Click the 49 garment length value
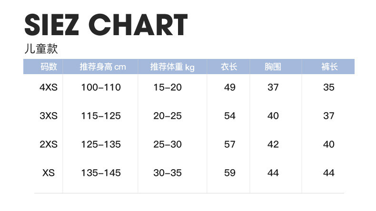 coord(230,87)
